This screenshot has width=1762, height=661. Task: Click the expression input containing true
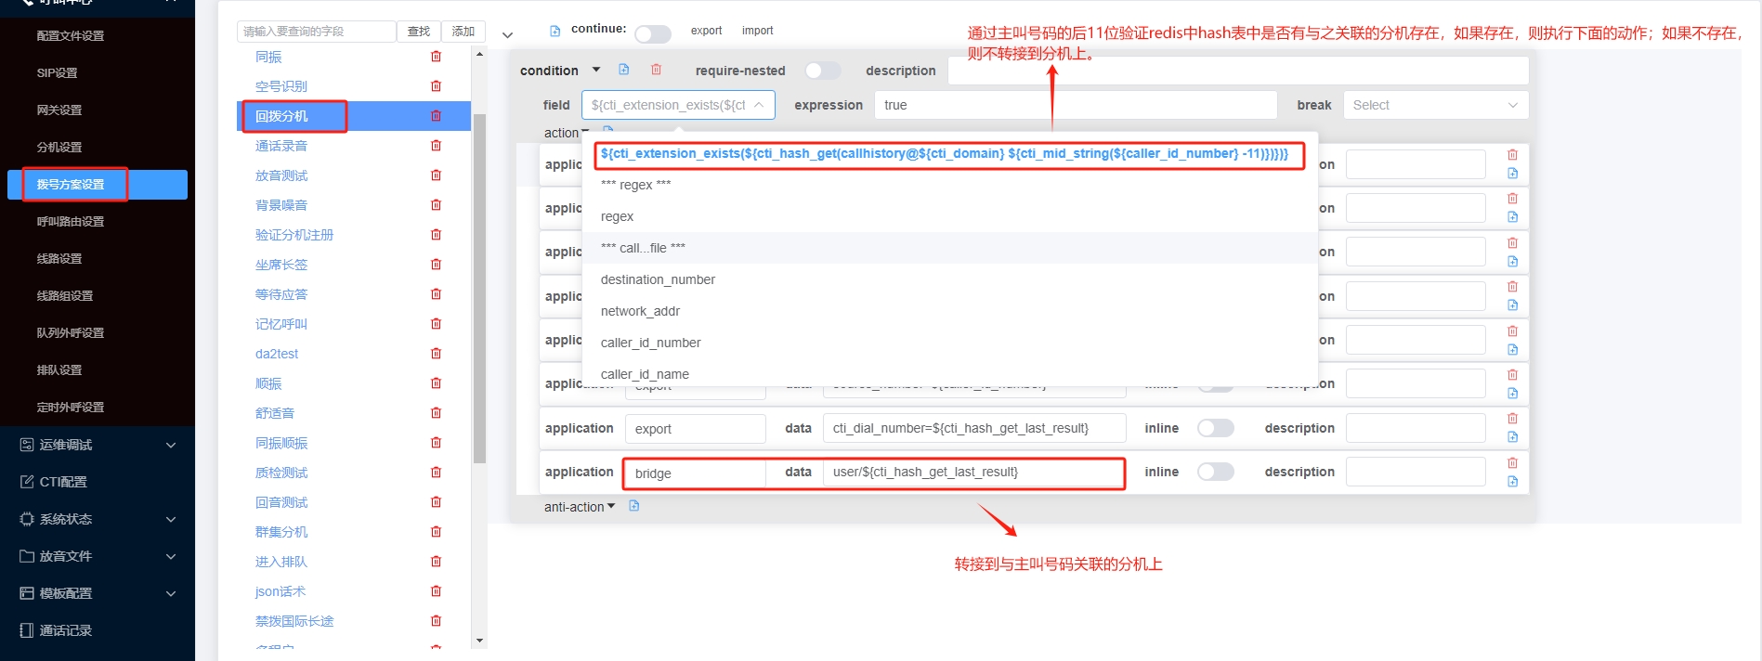tap(1075, 105)
